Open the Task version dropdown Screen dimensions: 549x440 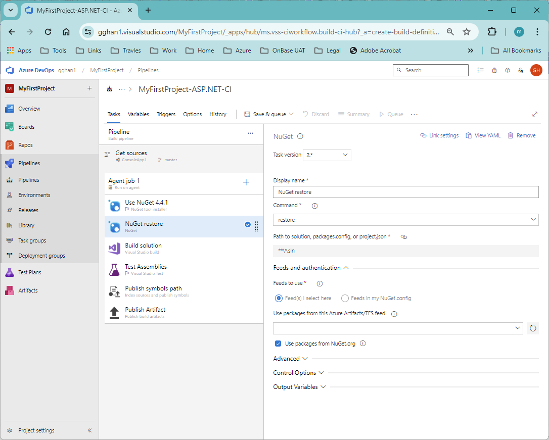[327, 155]
